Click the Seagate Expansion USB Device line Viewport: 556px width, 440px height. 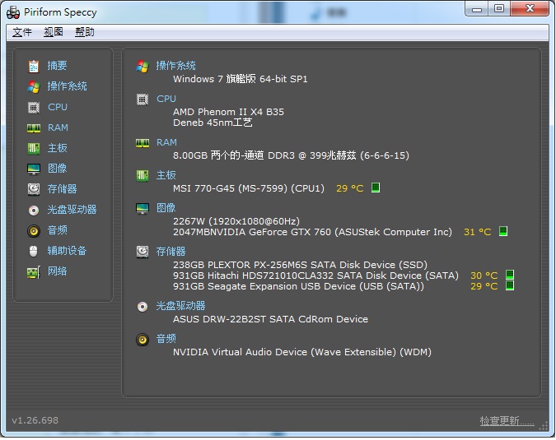coord(298,286)
